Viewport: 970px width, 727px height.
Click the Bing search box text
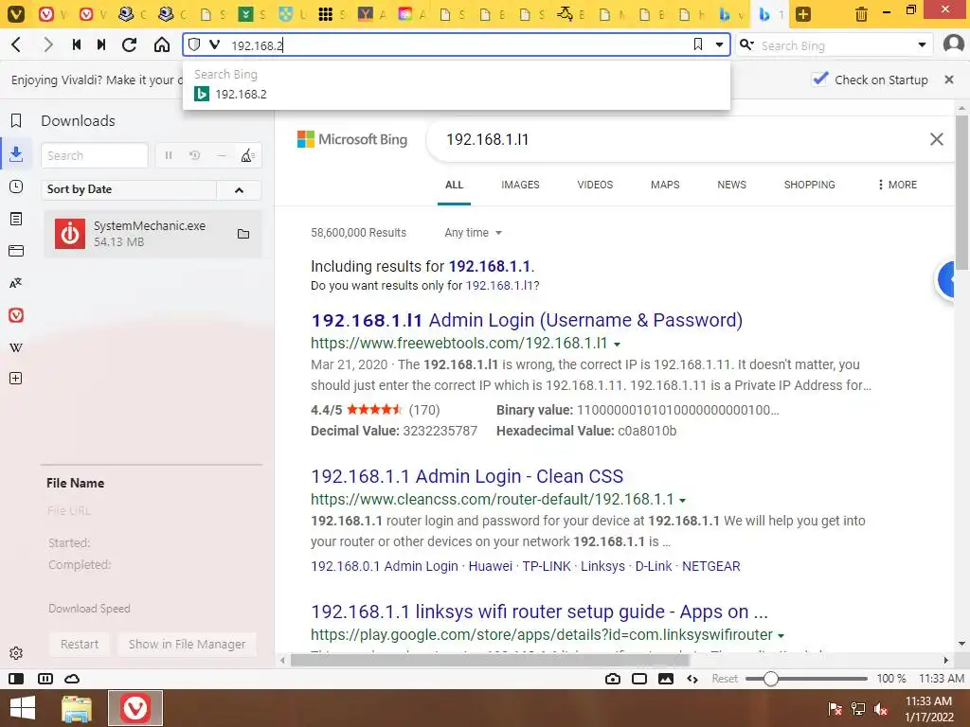488,140
